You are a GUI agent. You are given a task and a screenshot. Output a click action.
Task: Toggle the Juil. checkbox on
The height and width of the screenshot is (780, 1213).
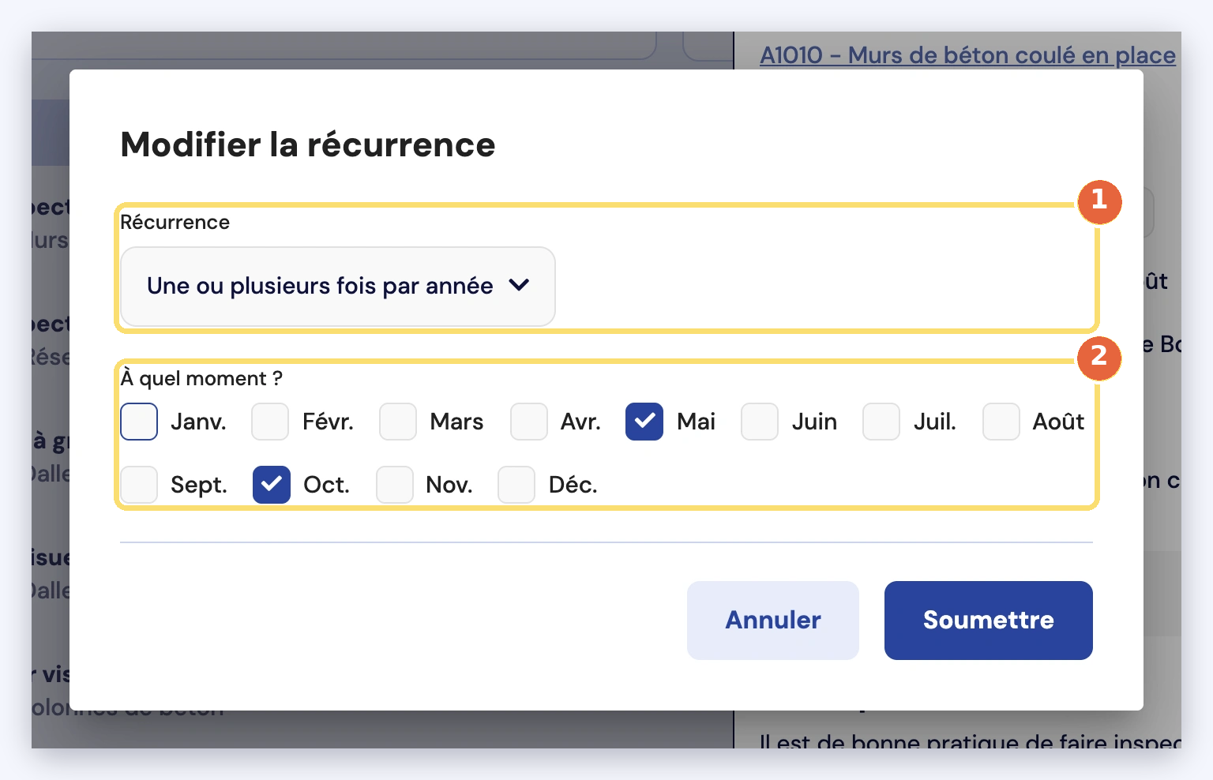[881, 422]
